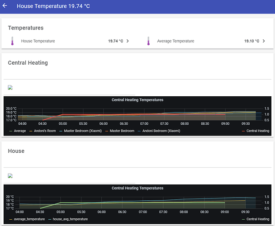Open Average Temperature sensor row

point(175,41)
